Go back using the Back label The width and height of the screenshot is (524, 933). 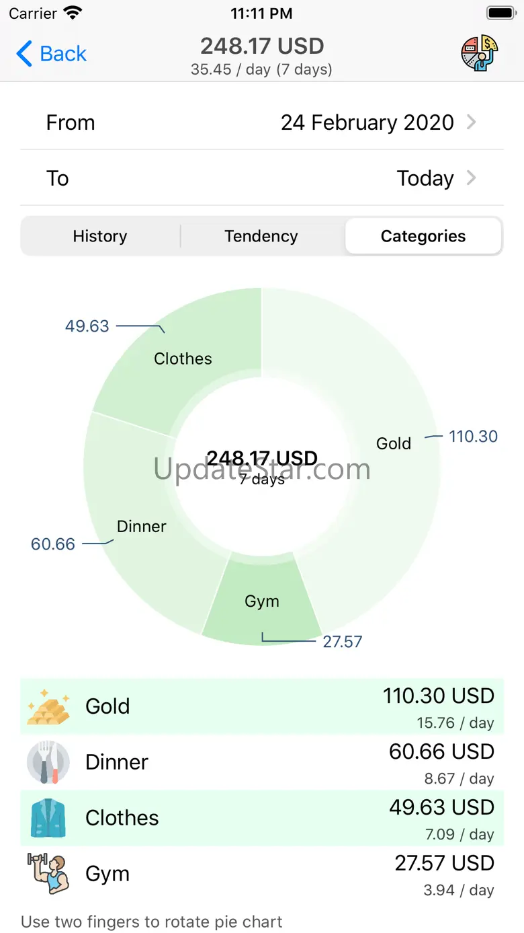63,54
